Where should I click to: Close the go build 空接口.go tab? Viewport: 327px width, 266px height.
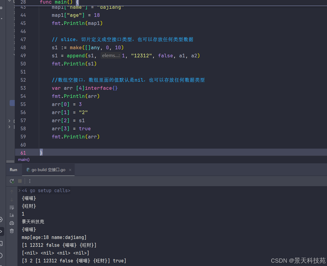pos(70,170)
